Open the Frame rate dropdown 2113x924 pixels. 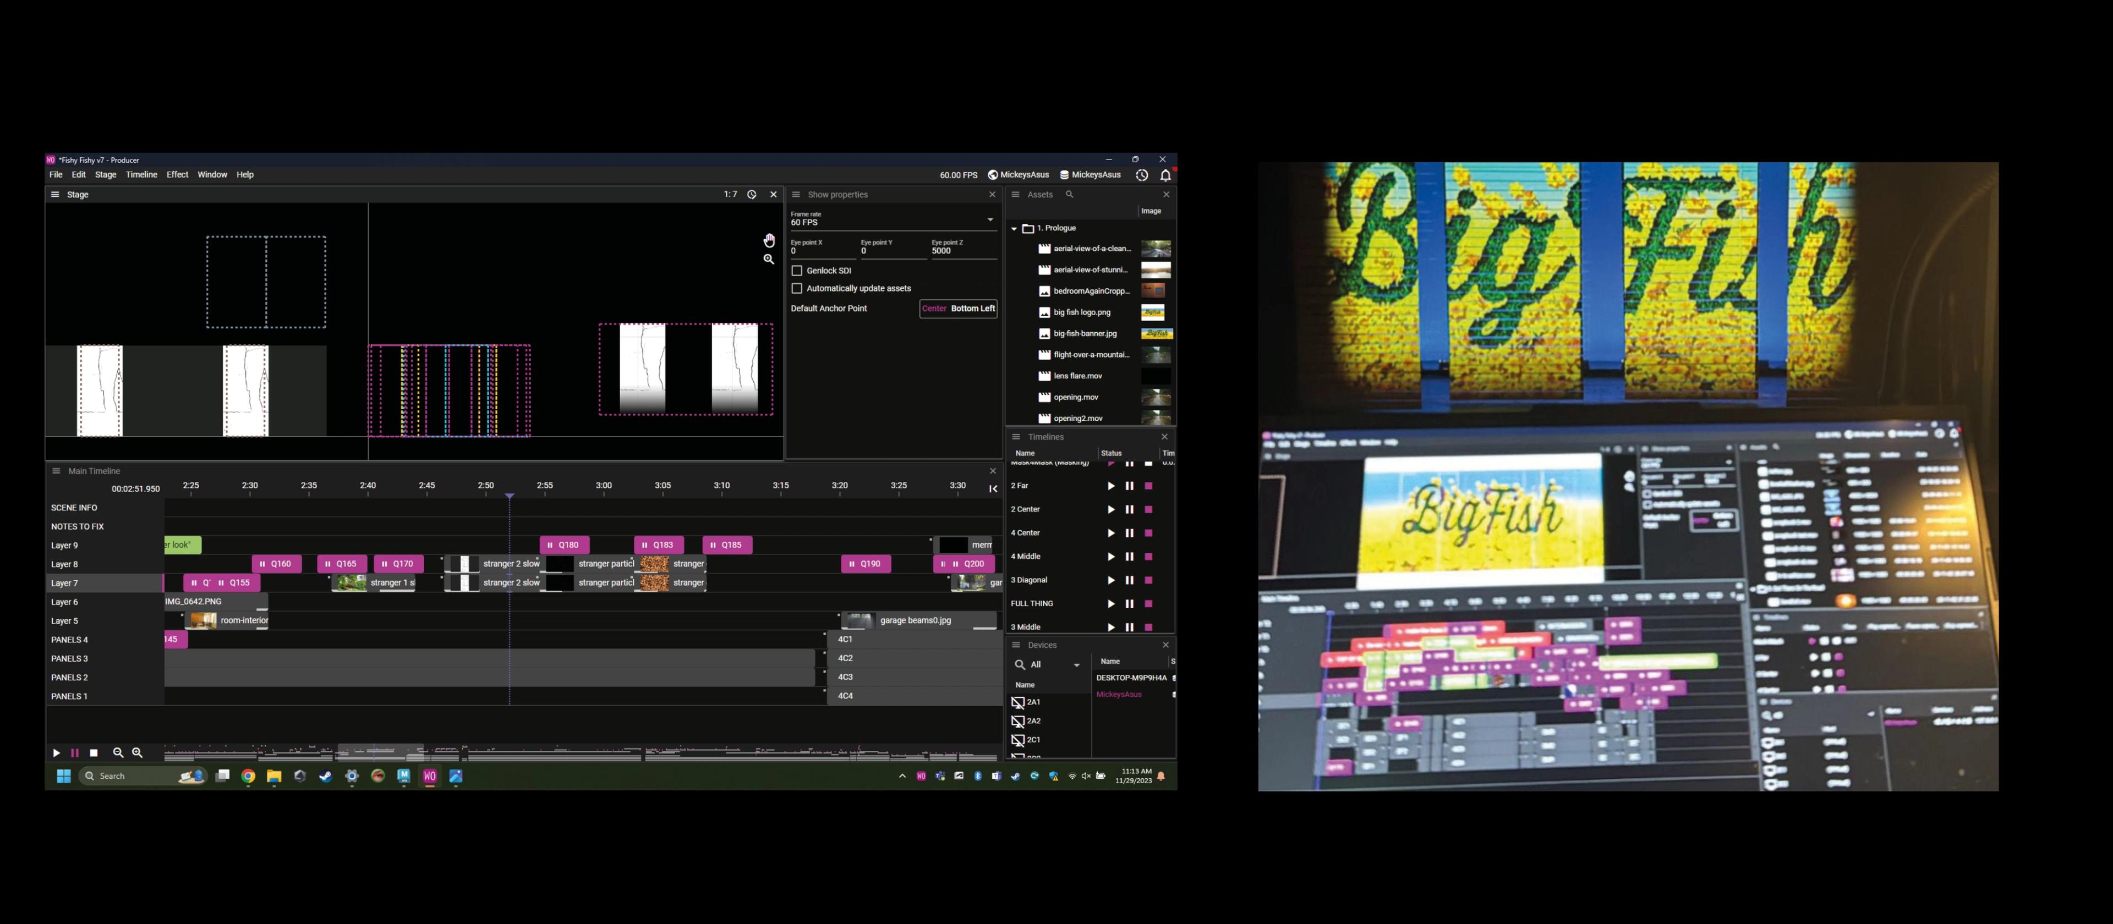click(990, 220)
